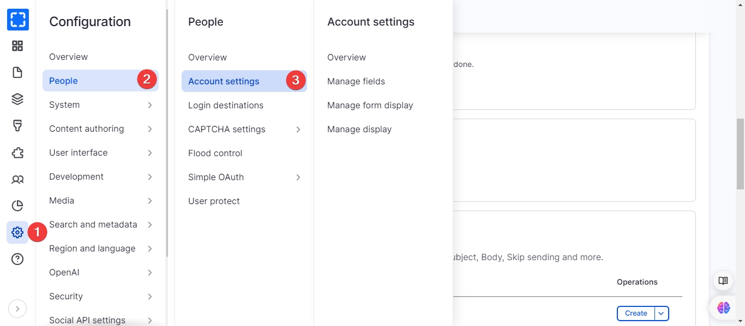
Task: Expand the CAPTCHA settings submenu
Action: [x=298, y=130]
